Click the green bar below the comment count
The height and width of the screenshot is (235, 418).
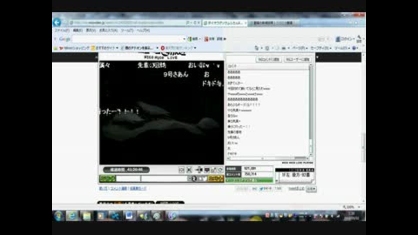[x=249, y=180]
